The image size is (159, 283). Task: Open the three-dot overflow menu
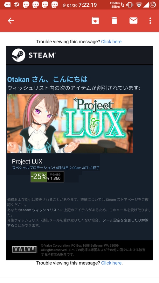pyautogui.click(x=150, y=21)
